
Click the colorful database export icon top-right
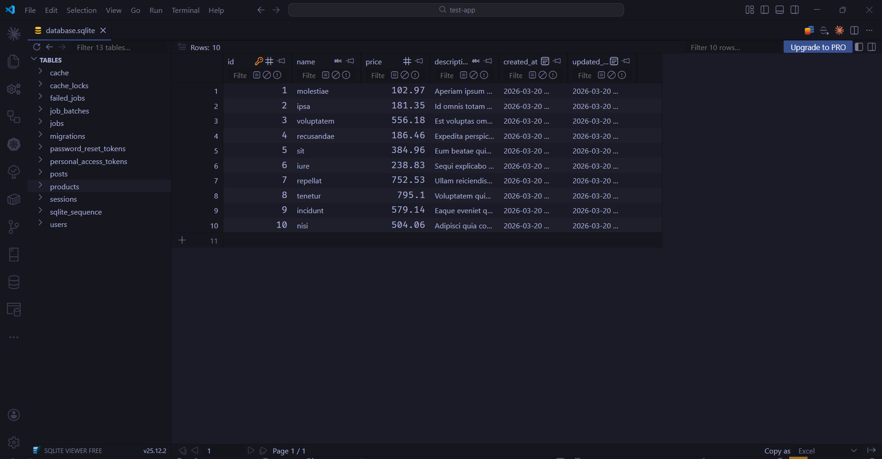click(809, 30)
